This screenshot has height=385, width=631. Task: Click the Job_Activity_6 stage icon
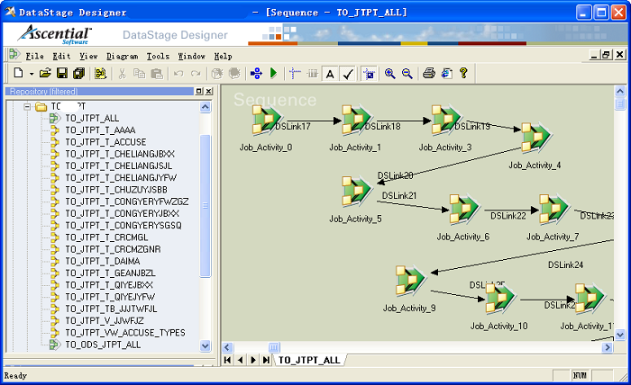point(463,210)
